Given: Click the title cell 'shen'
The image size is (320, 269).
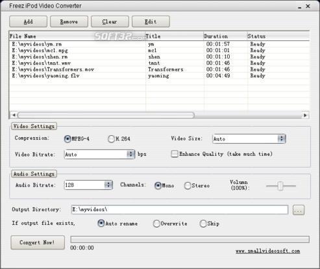Looking at the screenshot, I should 154,57.
